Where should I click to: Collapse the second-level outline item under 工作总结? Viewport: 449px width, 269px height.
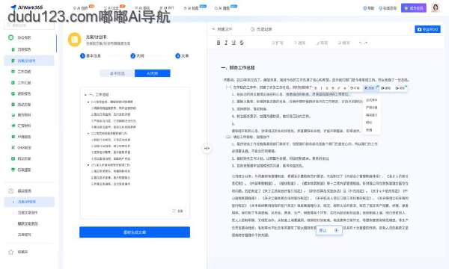(88, 102)
